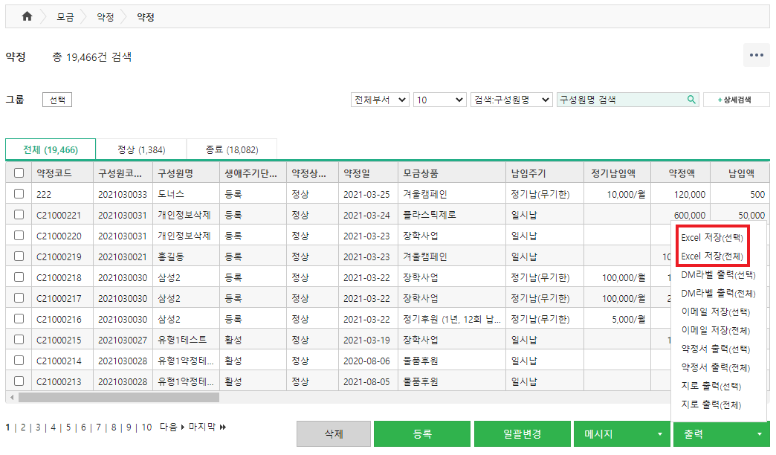The height and width of the screenshot is (455, 776).
Task: Open the 검색:구성원명 search type dropdown
Action: (x=511, y=100)
